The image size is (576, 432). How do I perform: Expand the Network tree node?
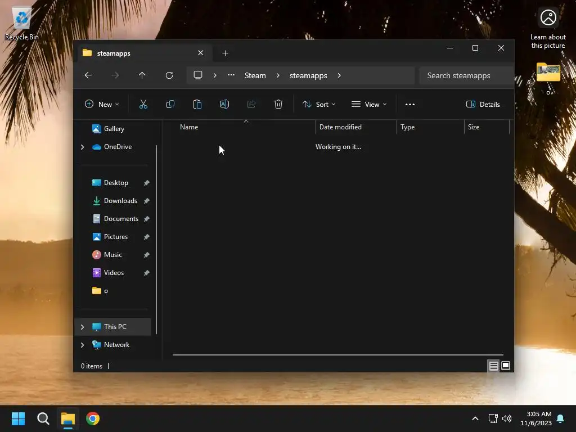(x=82, y=345)
